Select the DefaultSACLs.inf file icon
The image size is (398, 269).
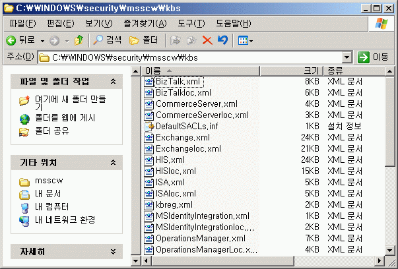coord(149,127)
